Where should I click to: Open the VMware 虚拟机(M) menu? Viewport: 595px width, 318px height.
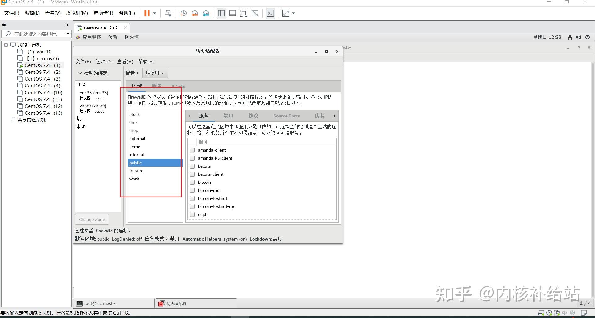[x=77, y=13]
